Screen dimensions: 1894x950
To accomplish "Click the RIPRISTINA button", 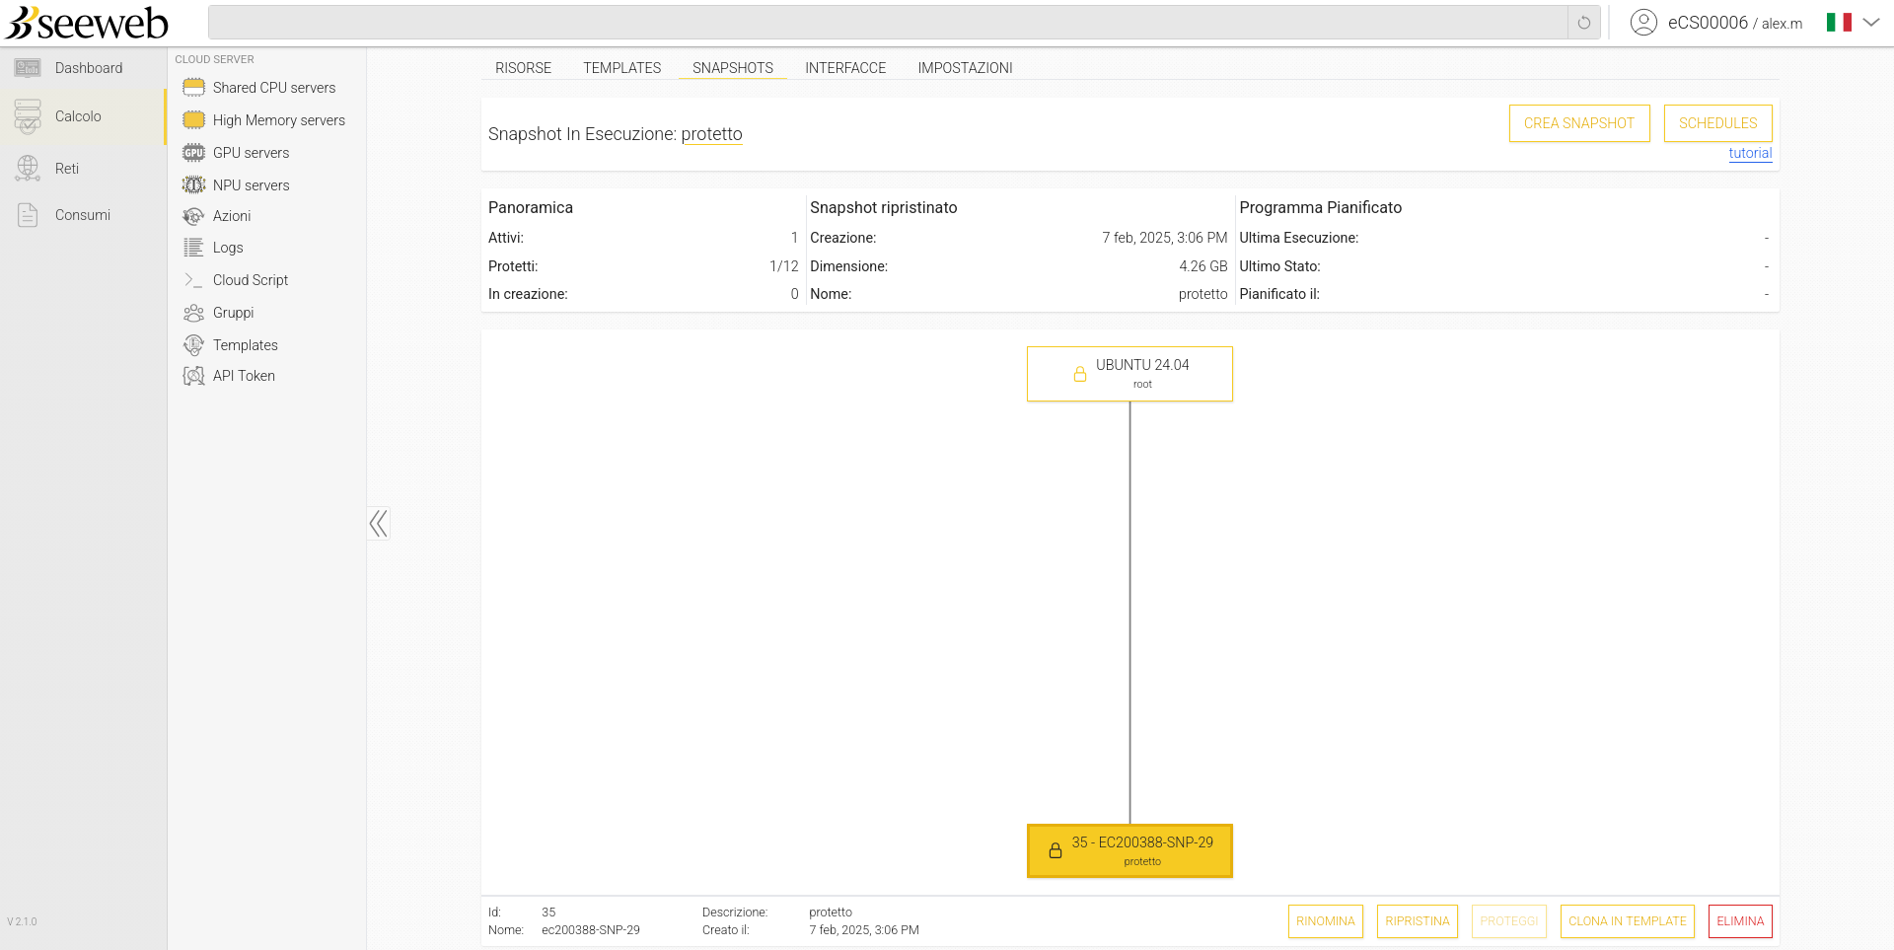I will point(1417,921).
